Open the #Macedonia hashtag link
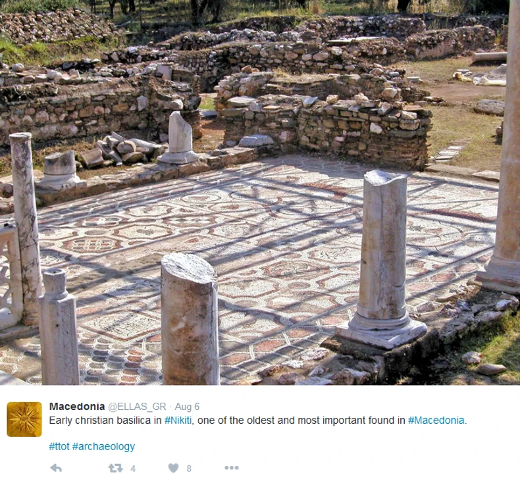 (436, 420)
